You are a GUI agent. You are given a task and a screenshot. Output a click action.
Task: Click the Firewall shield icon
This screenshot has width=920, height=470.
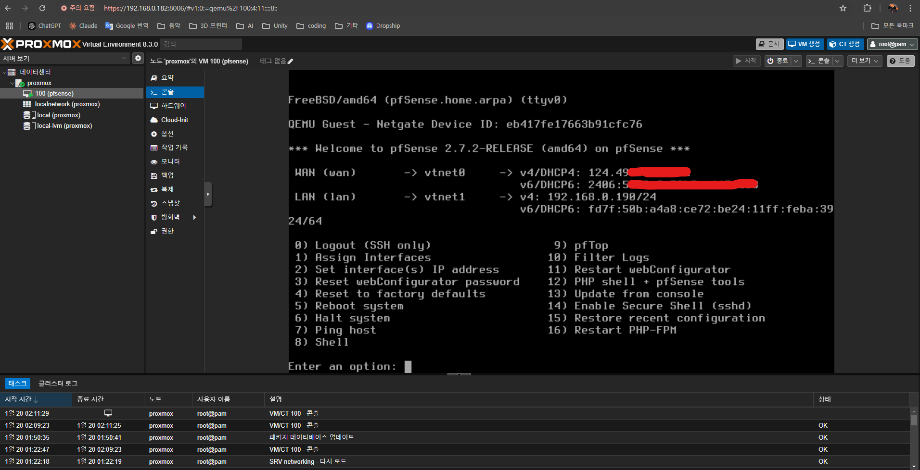click(154, 218)
